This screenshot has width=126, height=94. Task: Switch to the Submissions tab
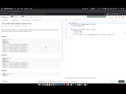tap(26, 20)
